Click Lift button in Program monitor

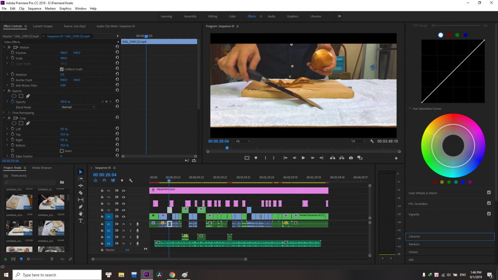pos(332,158)
